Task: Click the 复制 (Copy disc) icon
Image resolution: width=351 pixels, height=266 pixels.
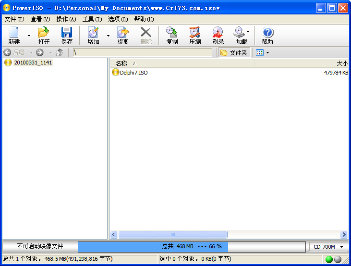Action: [x=172, y=36]
